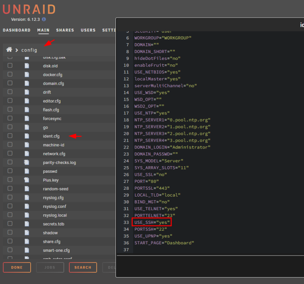Click the file icon for random-seed
Image resolution: width=304 pixels, height=284 pixels.
click(27, 189)
